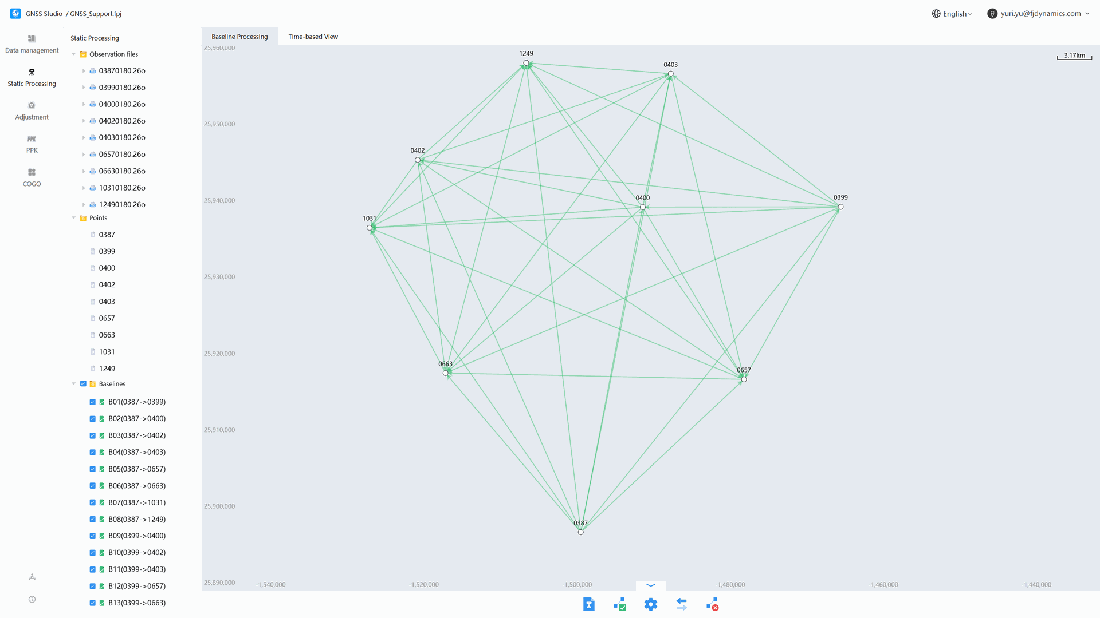Viewport: 1100px width, 618px height.
Task: Collapse the Observation files folder
Action: pos(73,54)
